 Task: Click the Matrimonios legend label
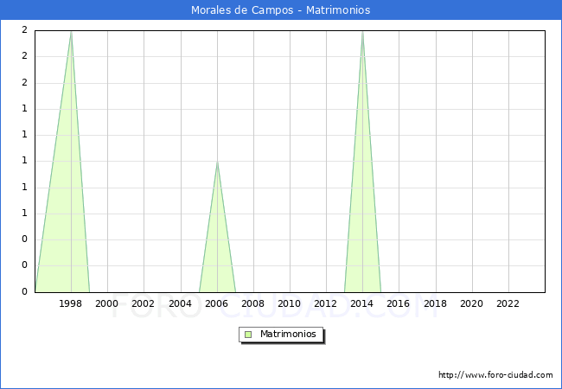(x=288, y=334)
